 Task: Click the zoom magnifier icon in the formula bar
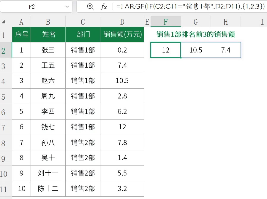(90, 7)
